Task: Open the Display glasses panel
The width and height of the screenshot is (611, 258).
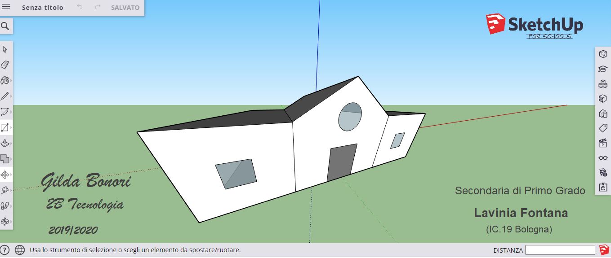Action: tap(603, 157)
